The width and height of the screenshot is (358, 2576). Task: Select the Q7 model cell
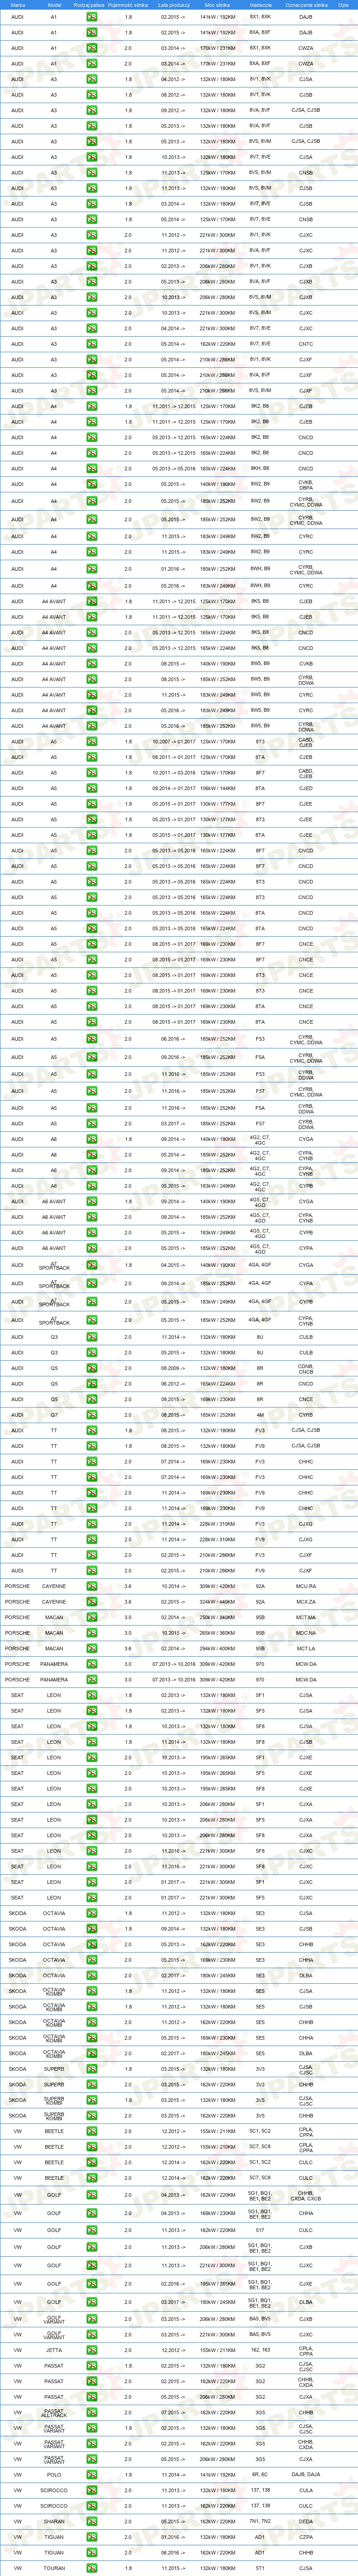click(54, 1415)
